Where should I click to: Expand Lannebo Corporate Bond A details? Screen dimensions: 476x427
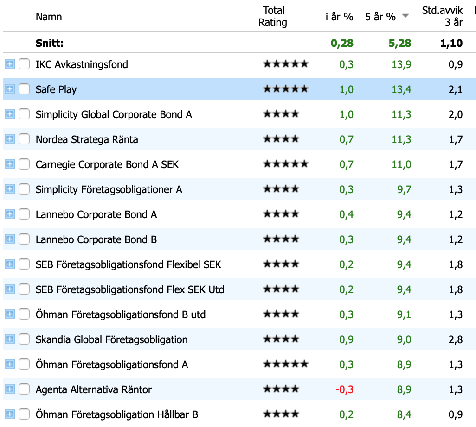pos(10,214)
